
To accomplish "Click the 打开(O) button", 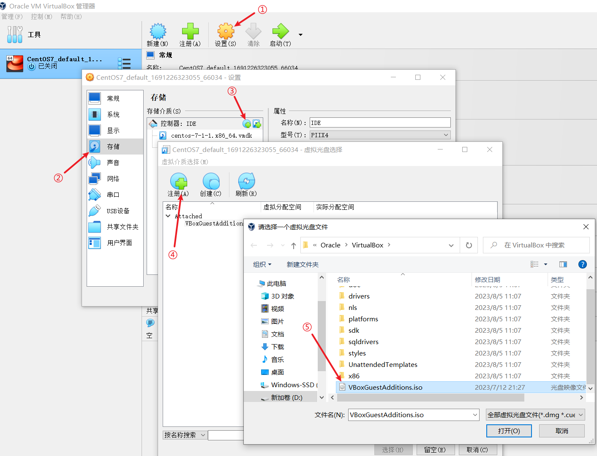I will coord(509,431).
